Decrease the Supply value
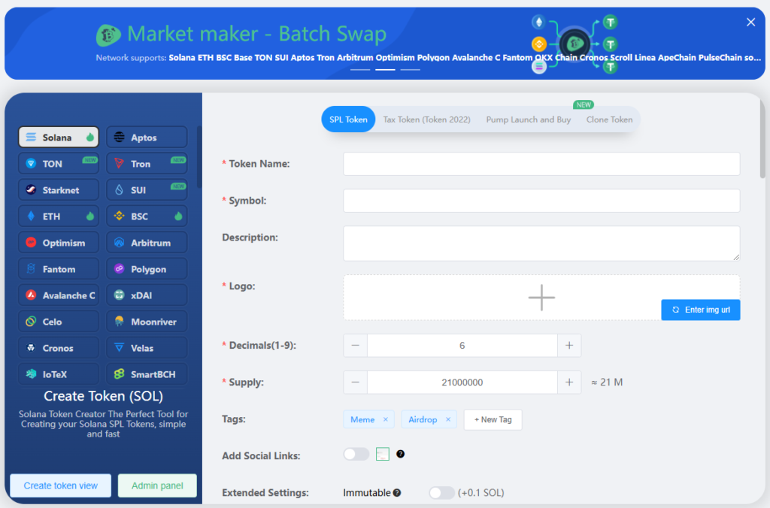The image size is (770, 508). coord(355,383)
